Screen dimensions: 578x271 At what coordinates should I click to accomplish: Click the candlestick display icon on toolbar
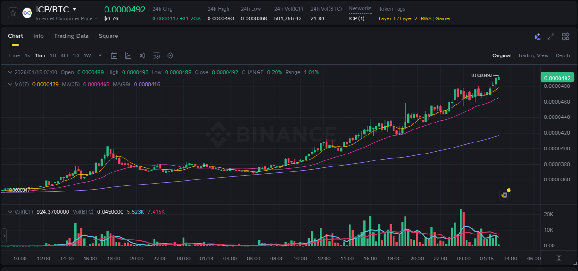point(142,55)
